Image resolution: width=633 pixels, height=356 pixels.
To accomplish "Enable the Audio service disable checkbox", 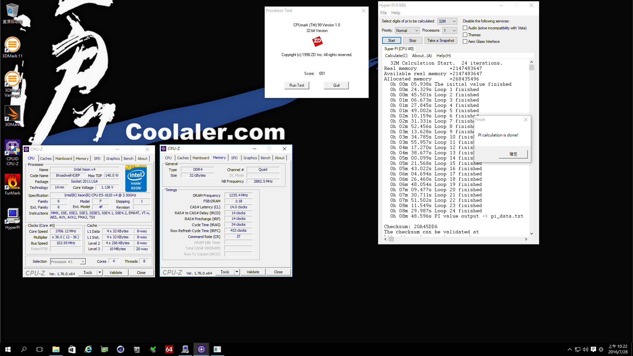I will (465, 28).
